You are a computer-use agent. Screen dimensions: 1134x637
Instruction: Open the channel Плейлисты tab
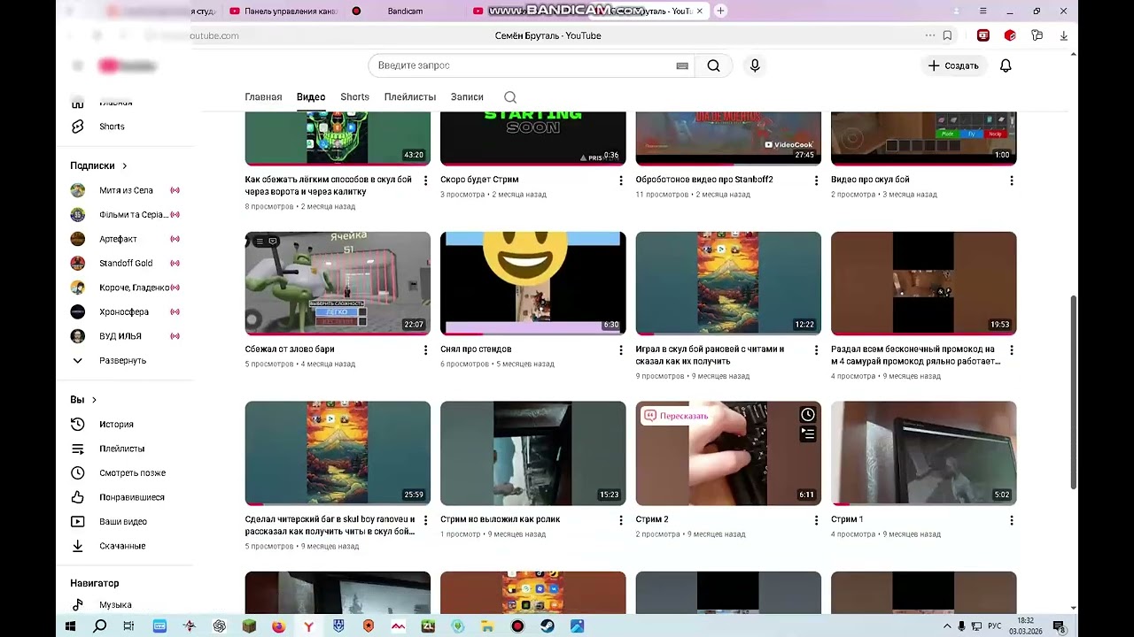click(410, 97)
